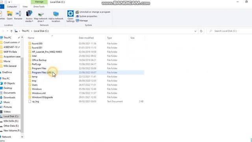The image size is (252, 142).
Task: Click navigation pane scroll-down arrow
Action: (22, 137)
